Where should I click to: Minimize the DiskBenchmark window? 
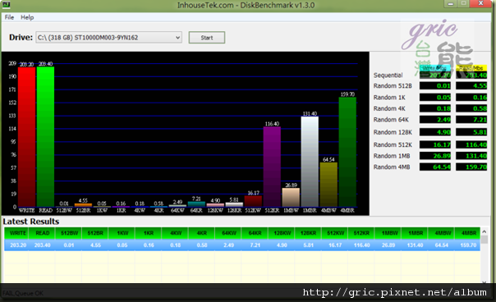pyautogui.click(x=451, y=4)
